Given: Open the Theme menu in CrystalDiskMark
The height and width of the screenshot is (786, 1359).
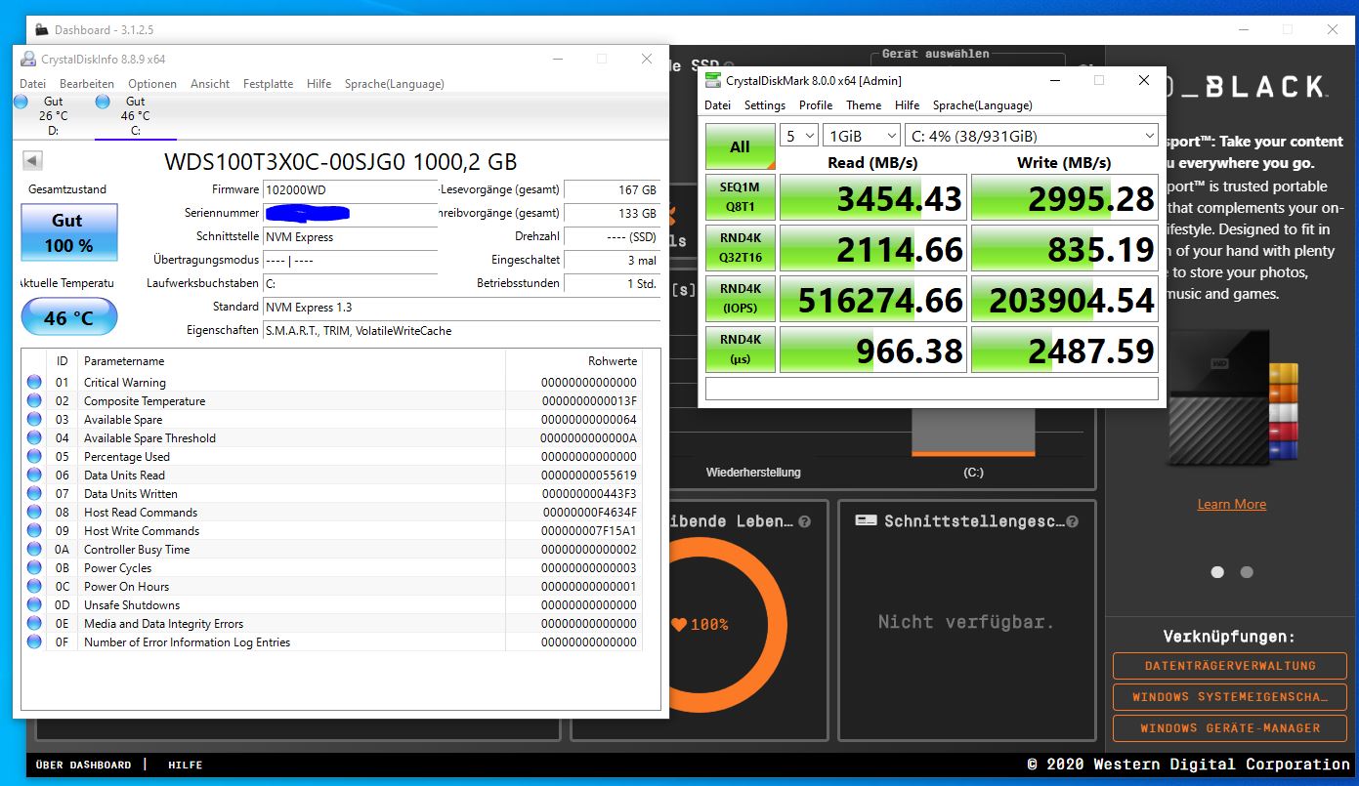Looking at the screenshot, I should coord(864,104).
